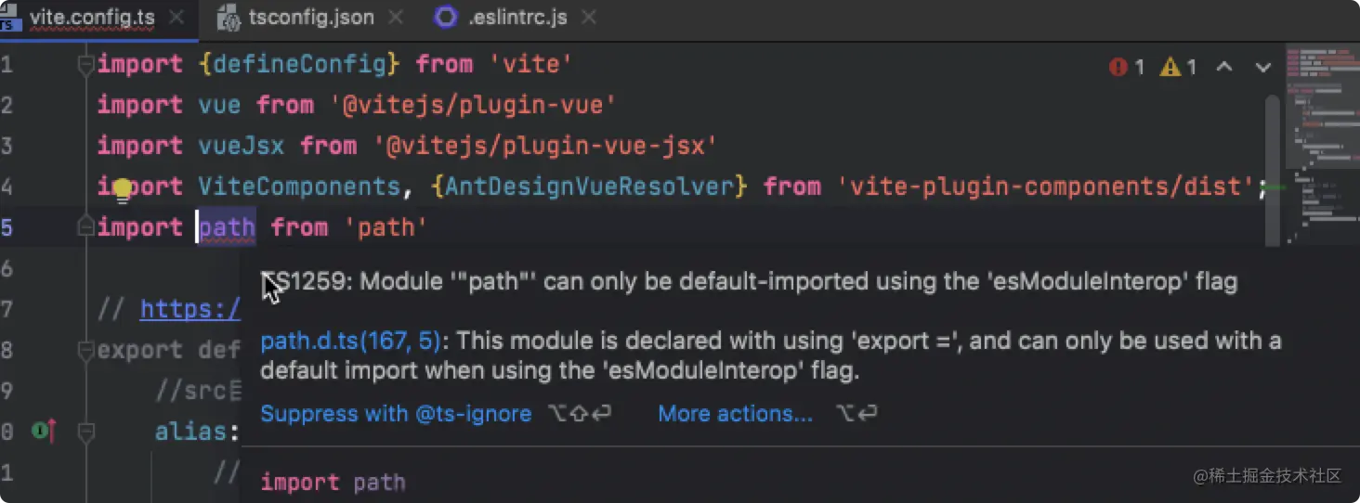This screenshot has height=503, width=1360.
Task: Click the 'vite' string on line 1
Action: [x=530, y=64]
